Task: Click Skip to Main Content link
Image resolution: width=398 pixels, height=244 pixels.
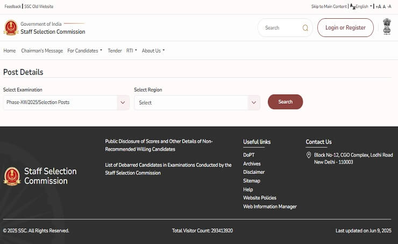Action: tap(329, 6)
